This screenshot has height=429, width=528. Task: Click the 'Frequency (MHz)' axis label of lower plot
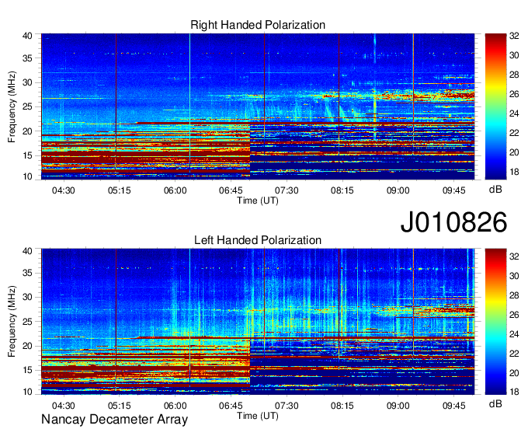[12, 322]
